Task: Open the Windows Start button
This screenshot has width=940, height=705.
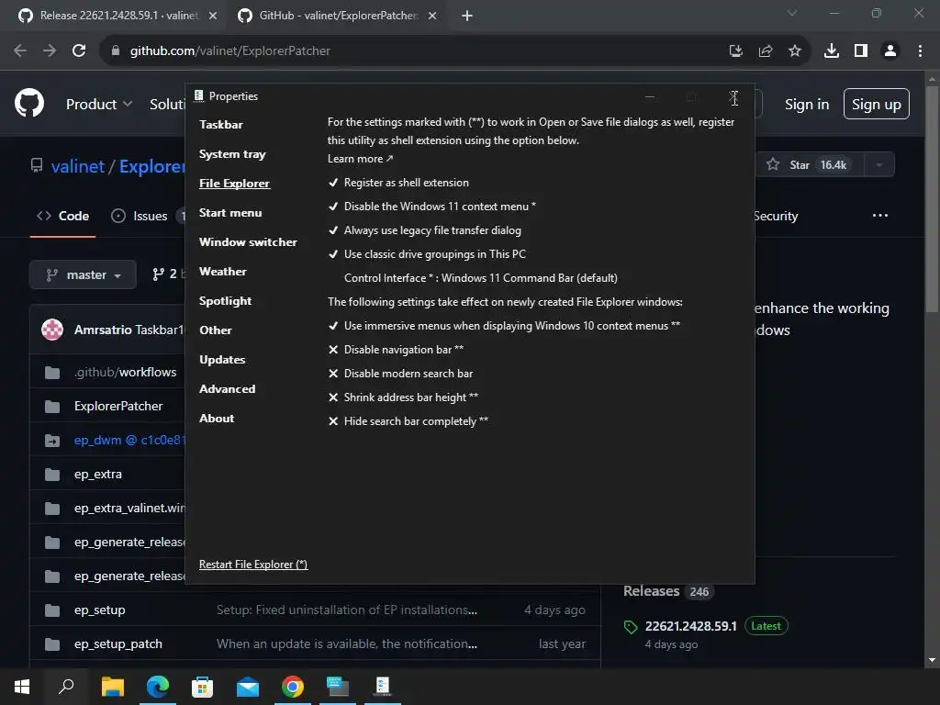Action: [22, 687]
